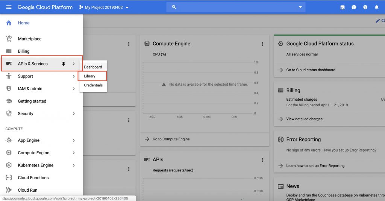Expand the Support submenu chevron

(x=74, y=76)
